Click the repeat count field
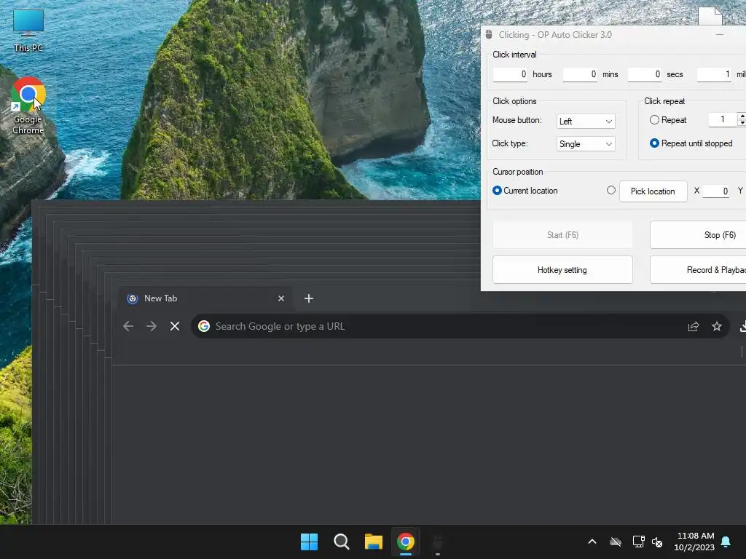Screen dimensions: 746x559 pyautogui.click(x=722, y=119)
